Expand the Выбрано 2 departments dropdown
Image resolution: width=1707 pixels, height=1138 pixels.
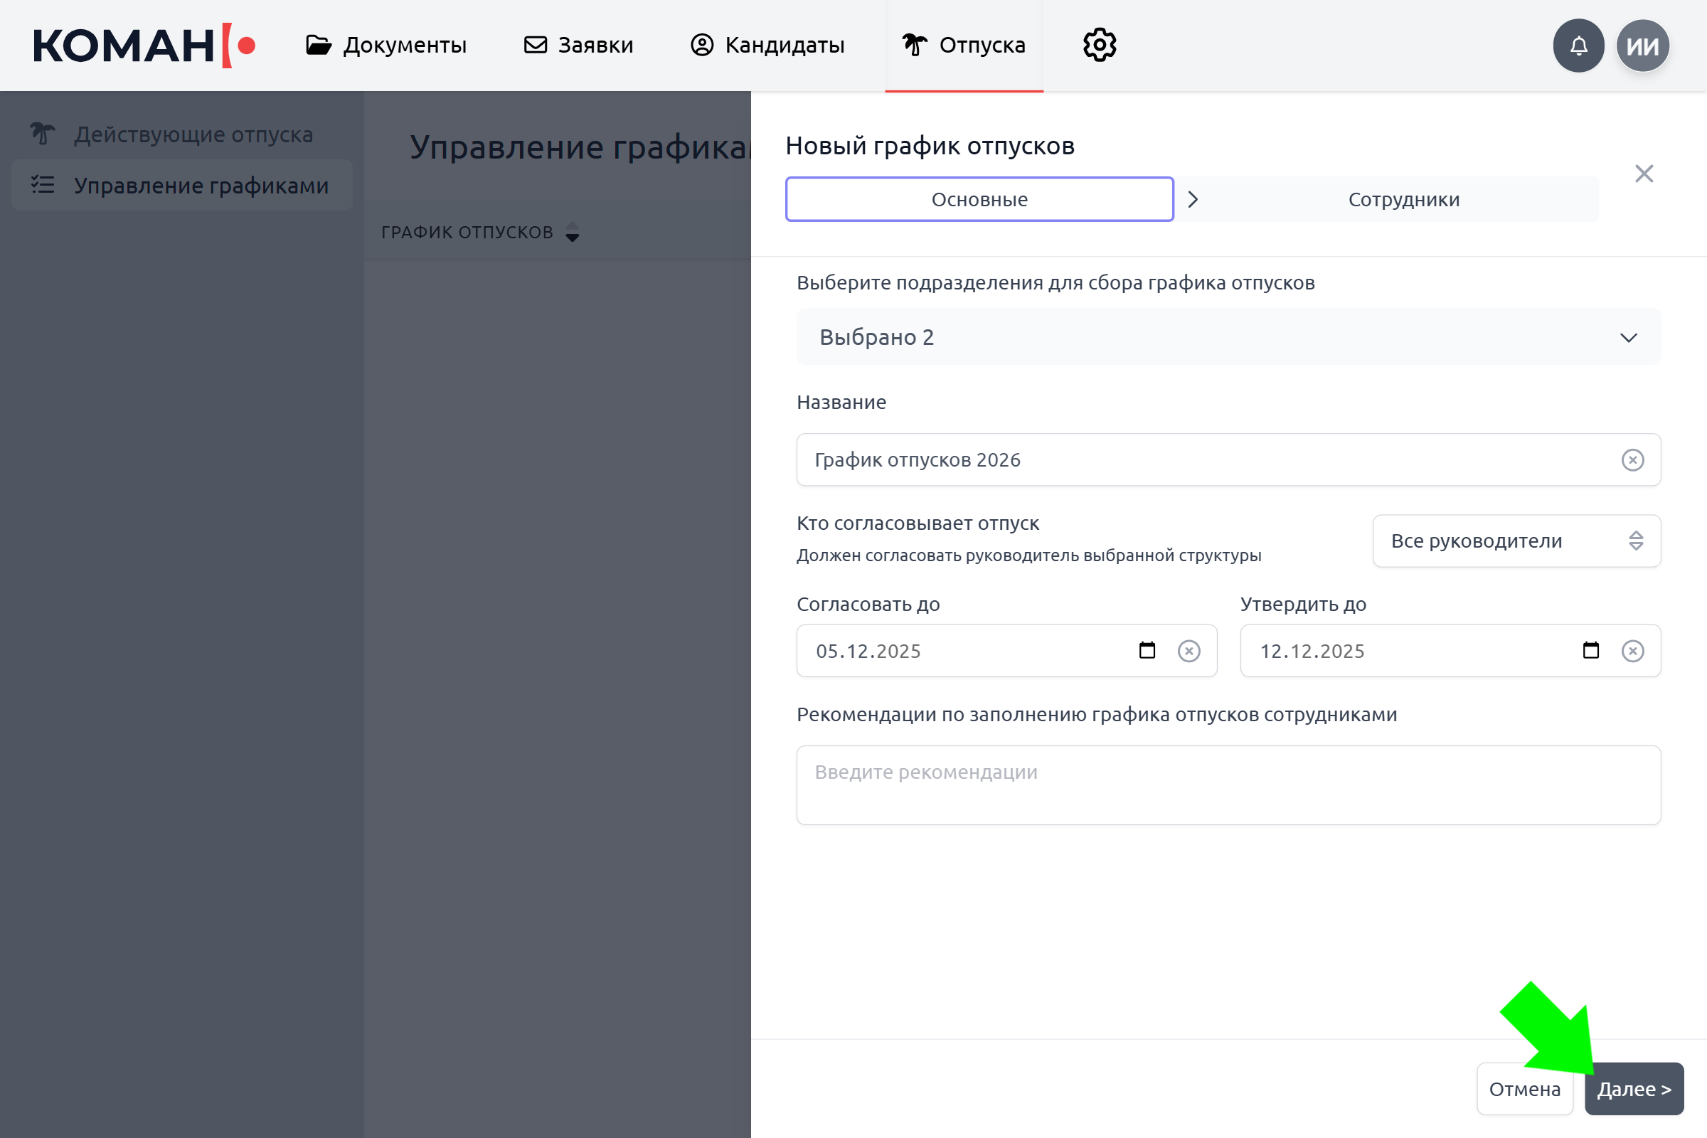point(1228,337)
